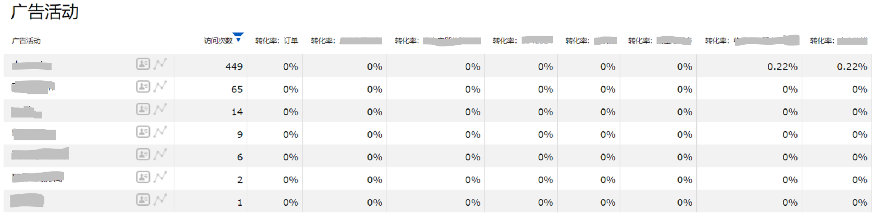Open visitor log icon for 14-visits row
872x215 pixels.
143,109
